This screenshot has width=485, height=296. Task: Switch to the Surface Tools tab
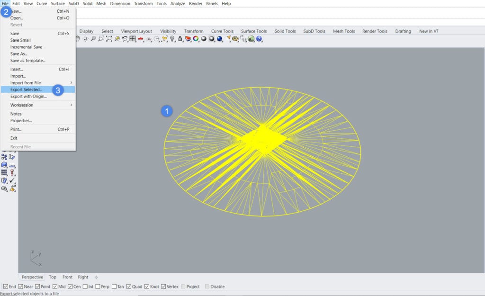click(x=253, y=31)
